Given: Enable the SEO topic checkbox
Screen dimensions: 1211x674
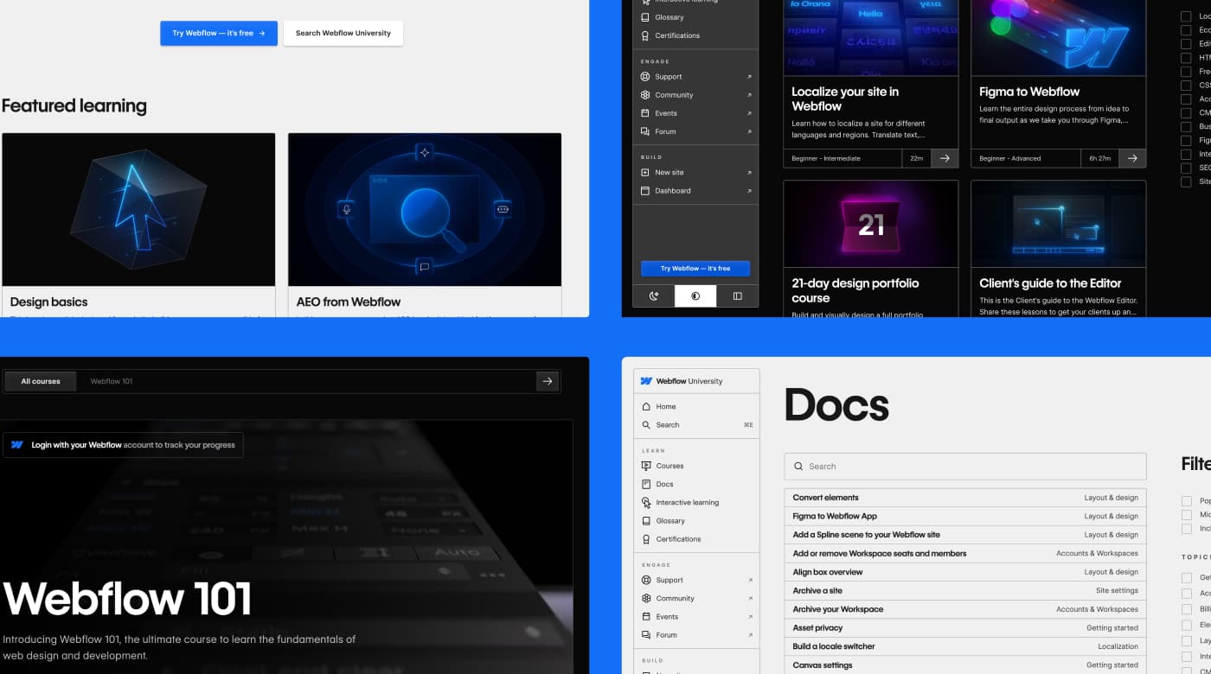Looking at the screenshot, I should click(1187, 168).
